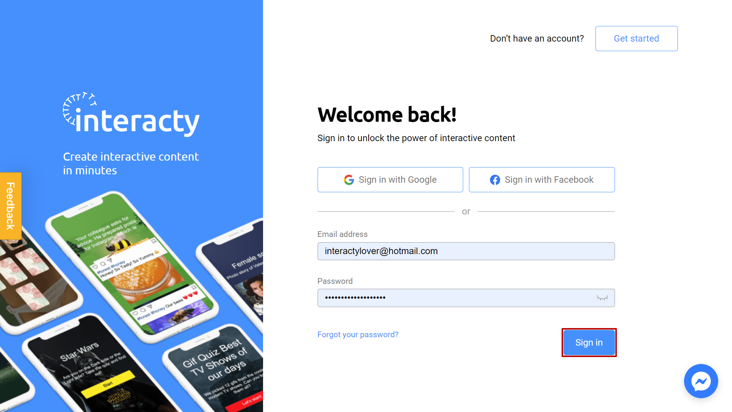Click the Messenger chat bubble icon

click(702, 381)
